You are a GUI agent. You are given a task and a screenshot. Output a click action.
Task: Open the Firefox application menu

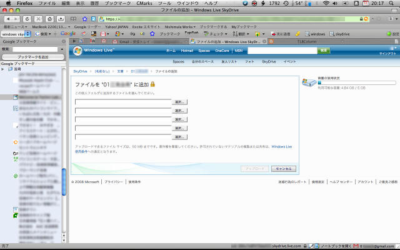pos(25,3)
